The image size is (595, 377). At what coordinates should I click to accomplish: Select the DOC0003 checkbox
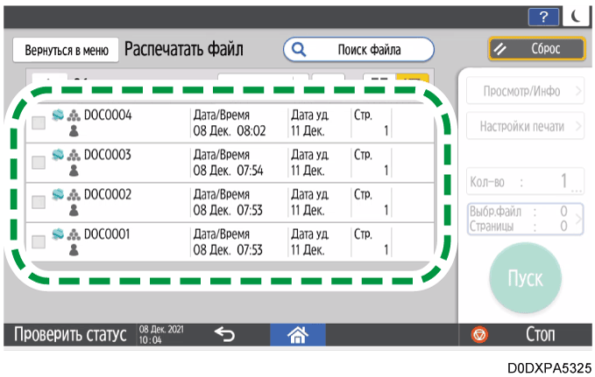tap(39, 162)
